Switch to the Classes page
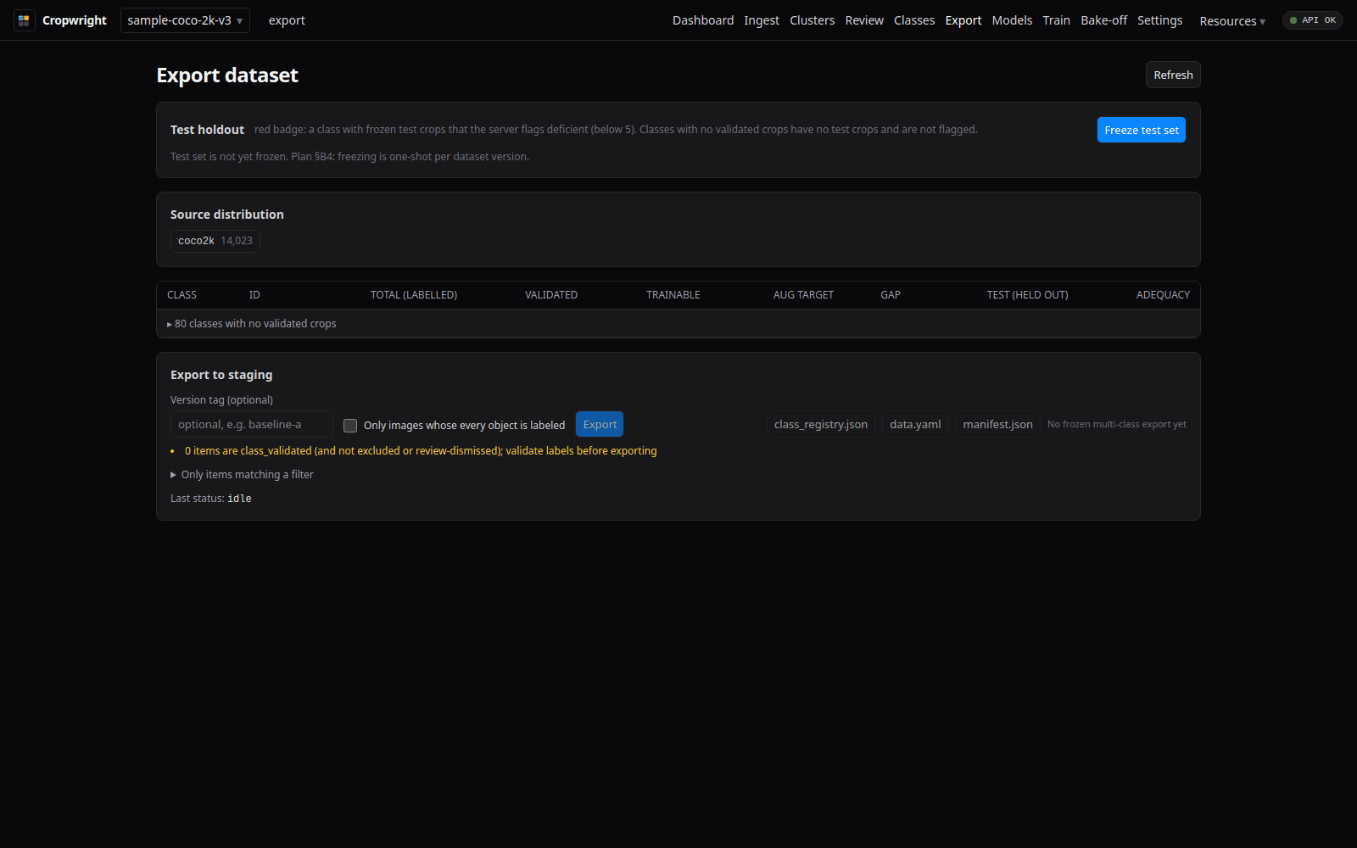Screen dimensions: 1357x848 point(914,20)
